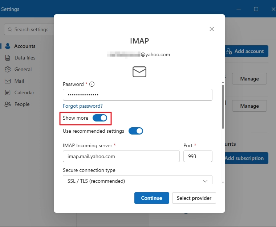This screenshot has width=276, height=227.
Task: Select the Mail settings section
Action: (x=19, y=81)
